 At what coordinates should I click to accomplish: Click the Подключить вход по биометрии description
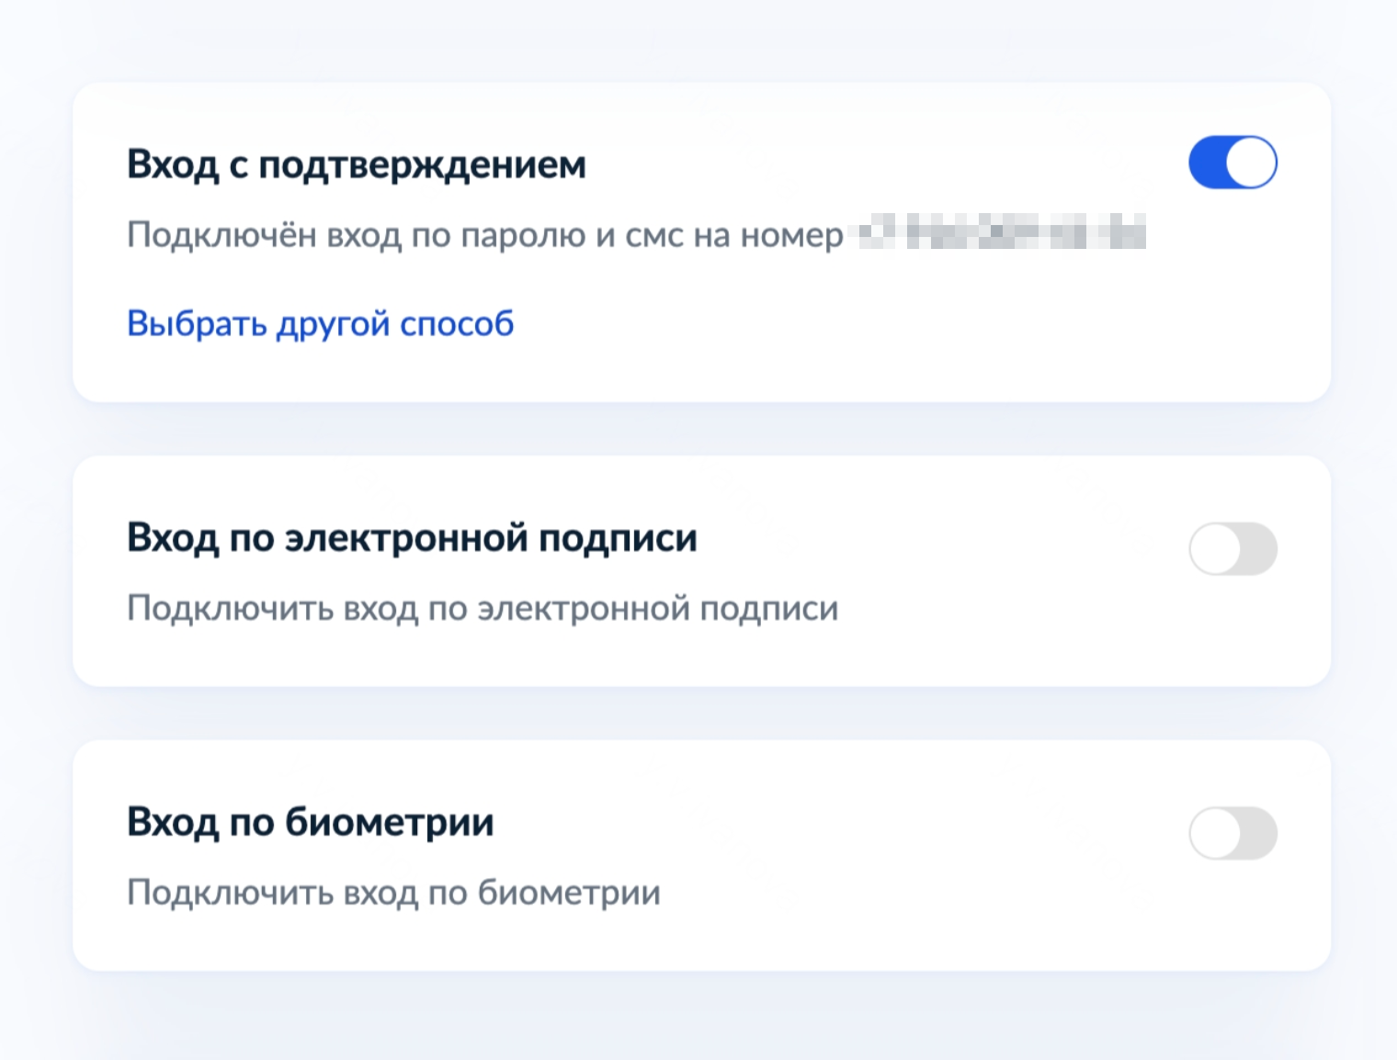[393, 893]
